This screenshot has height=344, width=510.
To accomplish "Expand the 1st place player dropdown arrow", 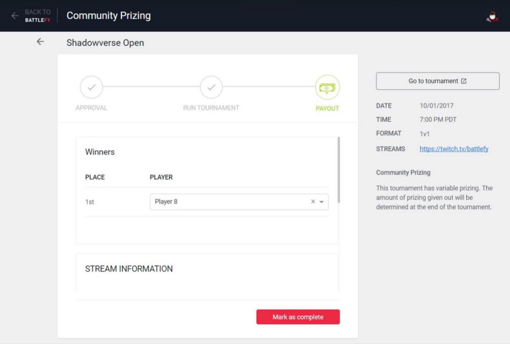I will pos(322,202).
